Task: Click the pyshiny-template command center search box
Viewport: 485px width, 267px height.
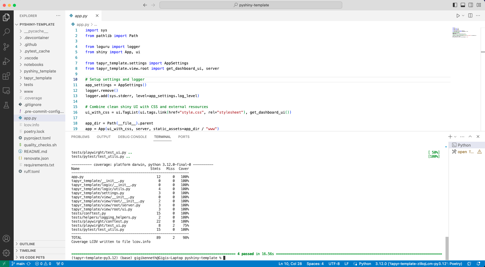Action: (251, 5)
